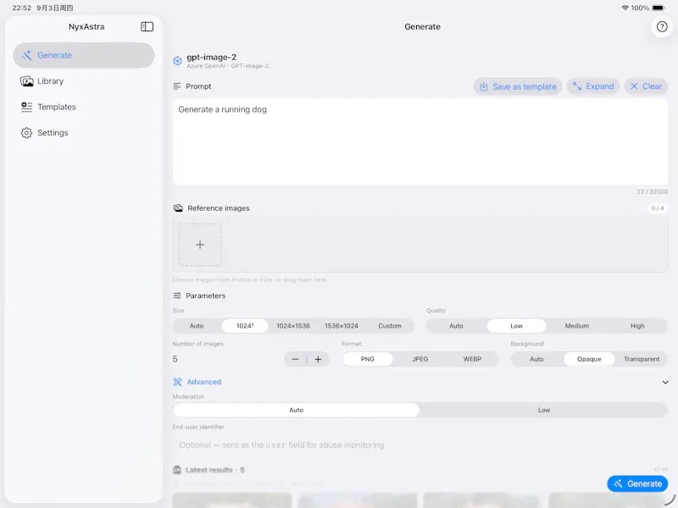
Task: Click the 22:52 clock in status bar
Action: tap(22, 8)
